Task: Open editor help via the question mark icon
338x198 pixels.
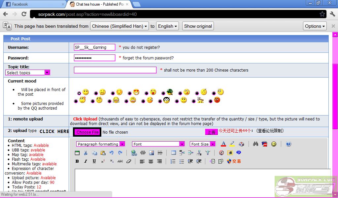Action: coord(288,144)
